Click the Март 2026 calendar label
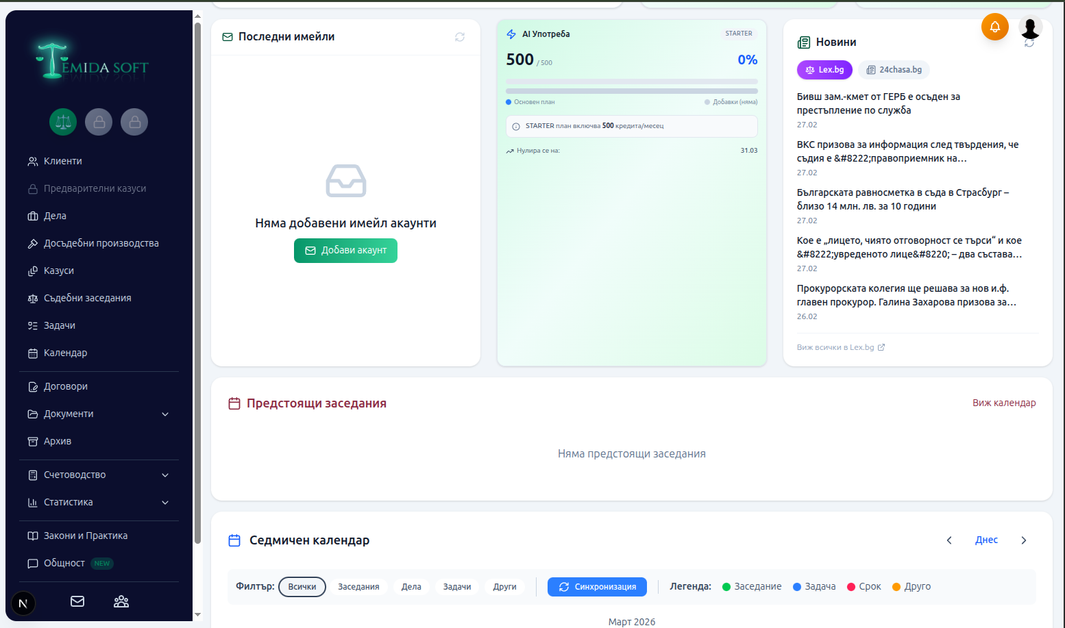The image size is (1065, 628). pos(632,622)
